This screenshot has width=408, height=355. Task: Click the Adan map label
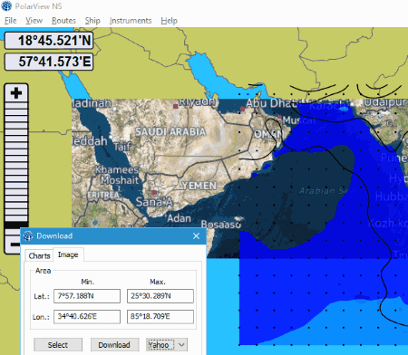click(x=179, y=218)
